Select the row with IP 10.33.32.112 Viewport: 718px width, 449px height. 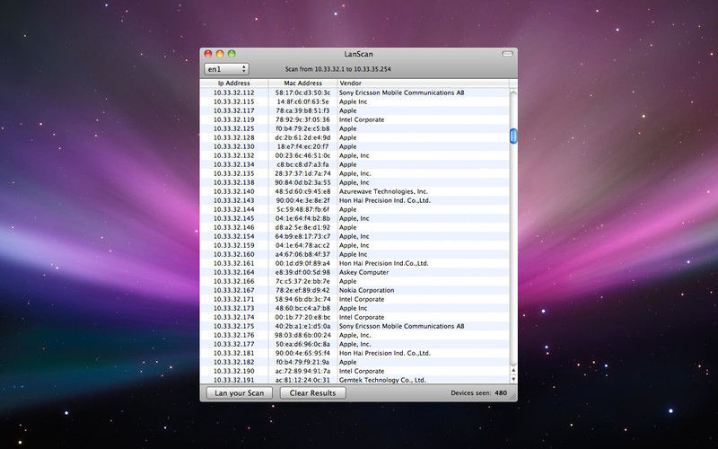tap(233, 92)
